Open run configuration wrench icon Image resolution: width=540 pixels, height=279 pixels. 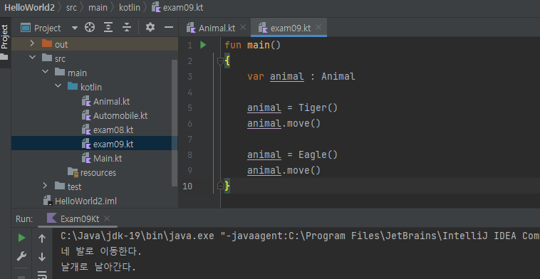pos(21,256)
